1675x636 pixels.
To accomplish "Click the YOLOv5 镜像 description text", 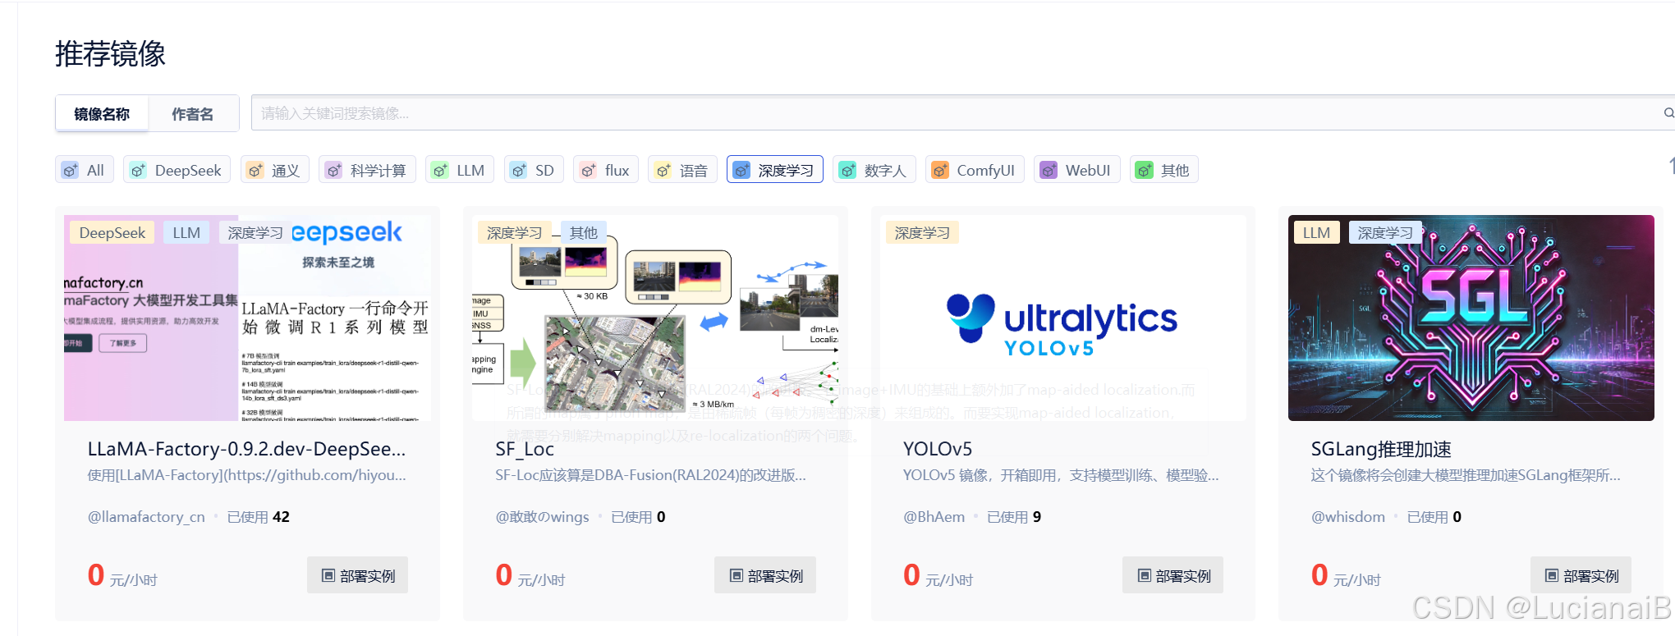I will (x=1061, y=475).
